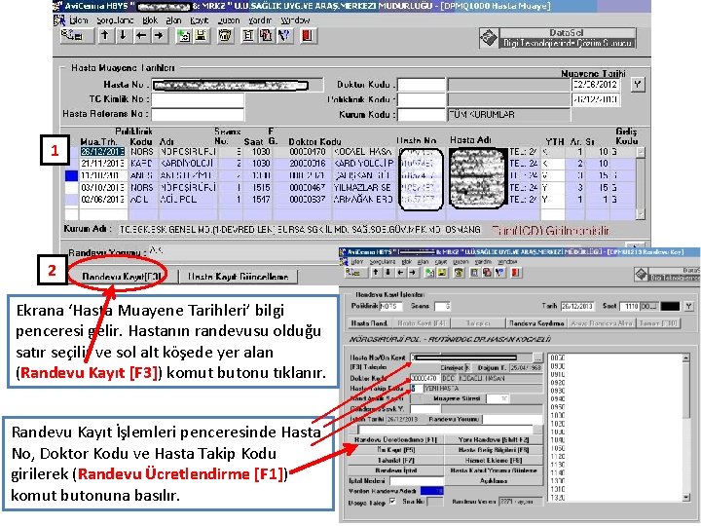Viewport: 701px width, 526px height.
Task: Click red copy pages icon in Hasta Muayene toolbar
Action: tap(266, 36)
